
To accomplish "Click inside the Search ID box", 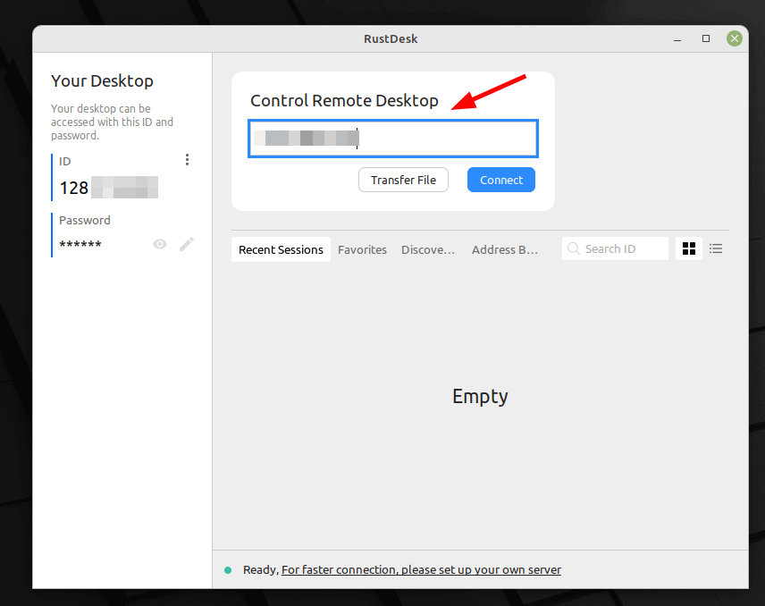I will 623,248.
